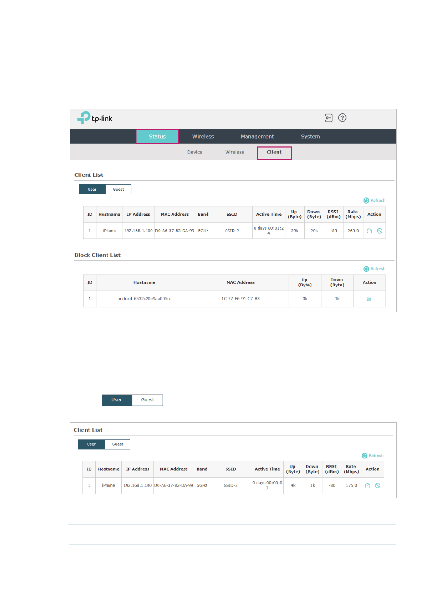Click the 39k Up value
This screenshot has width=434, height=614.
coord(295,231)
